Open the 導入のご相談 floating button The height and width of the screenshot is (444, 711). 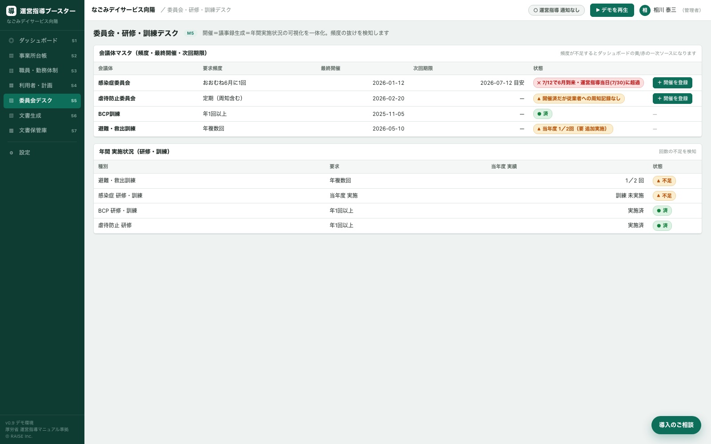coord(676,425)
